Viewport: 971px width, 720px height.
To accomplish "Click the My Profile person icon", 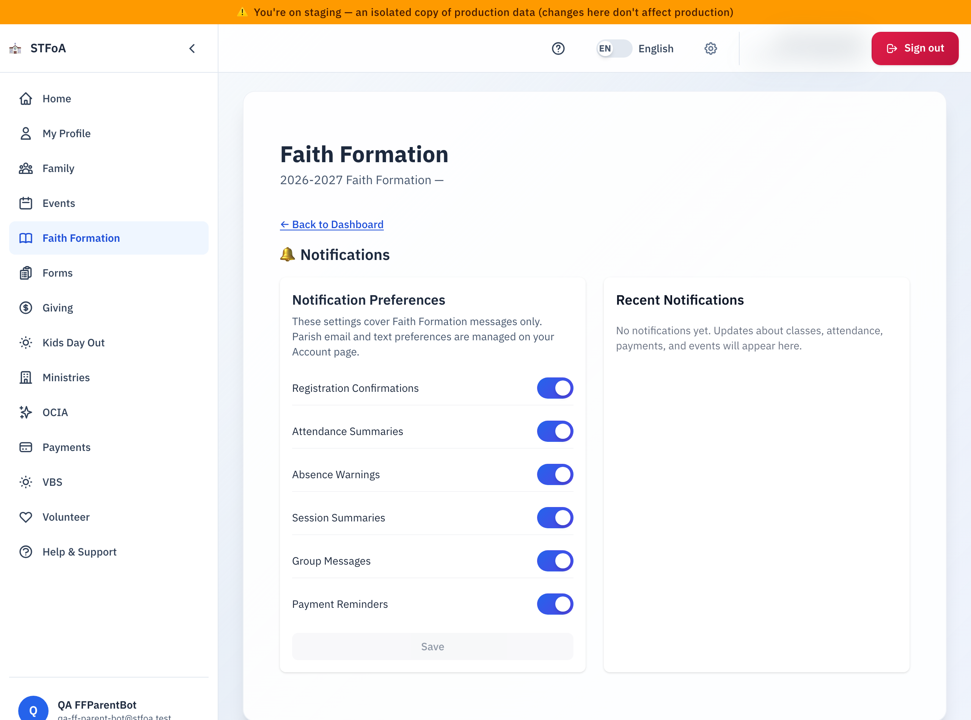I will pos(26,133).
